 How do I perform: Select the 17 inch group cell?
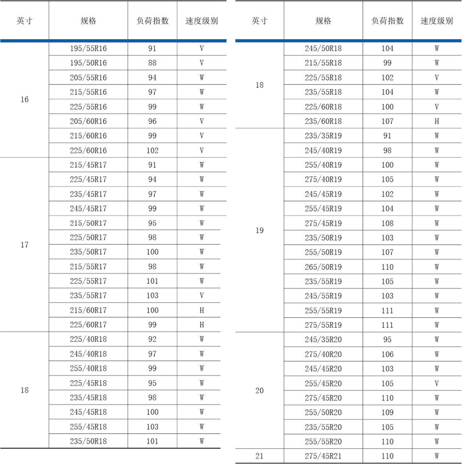click(x=24, y=245)
